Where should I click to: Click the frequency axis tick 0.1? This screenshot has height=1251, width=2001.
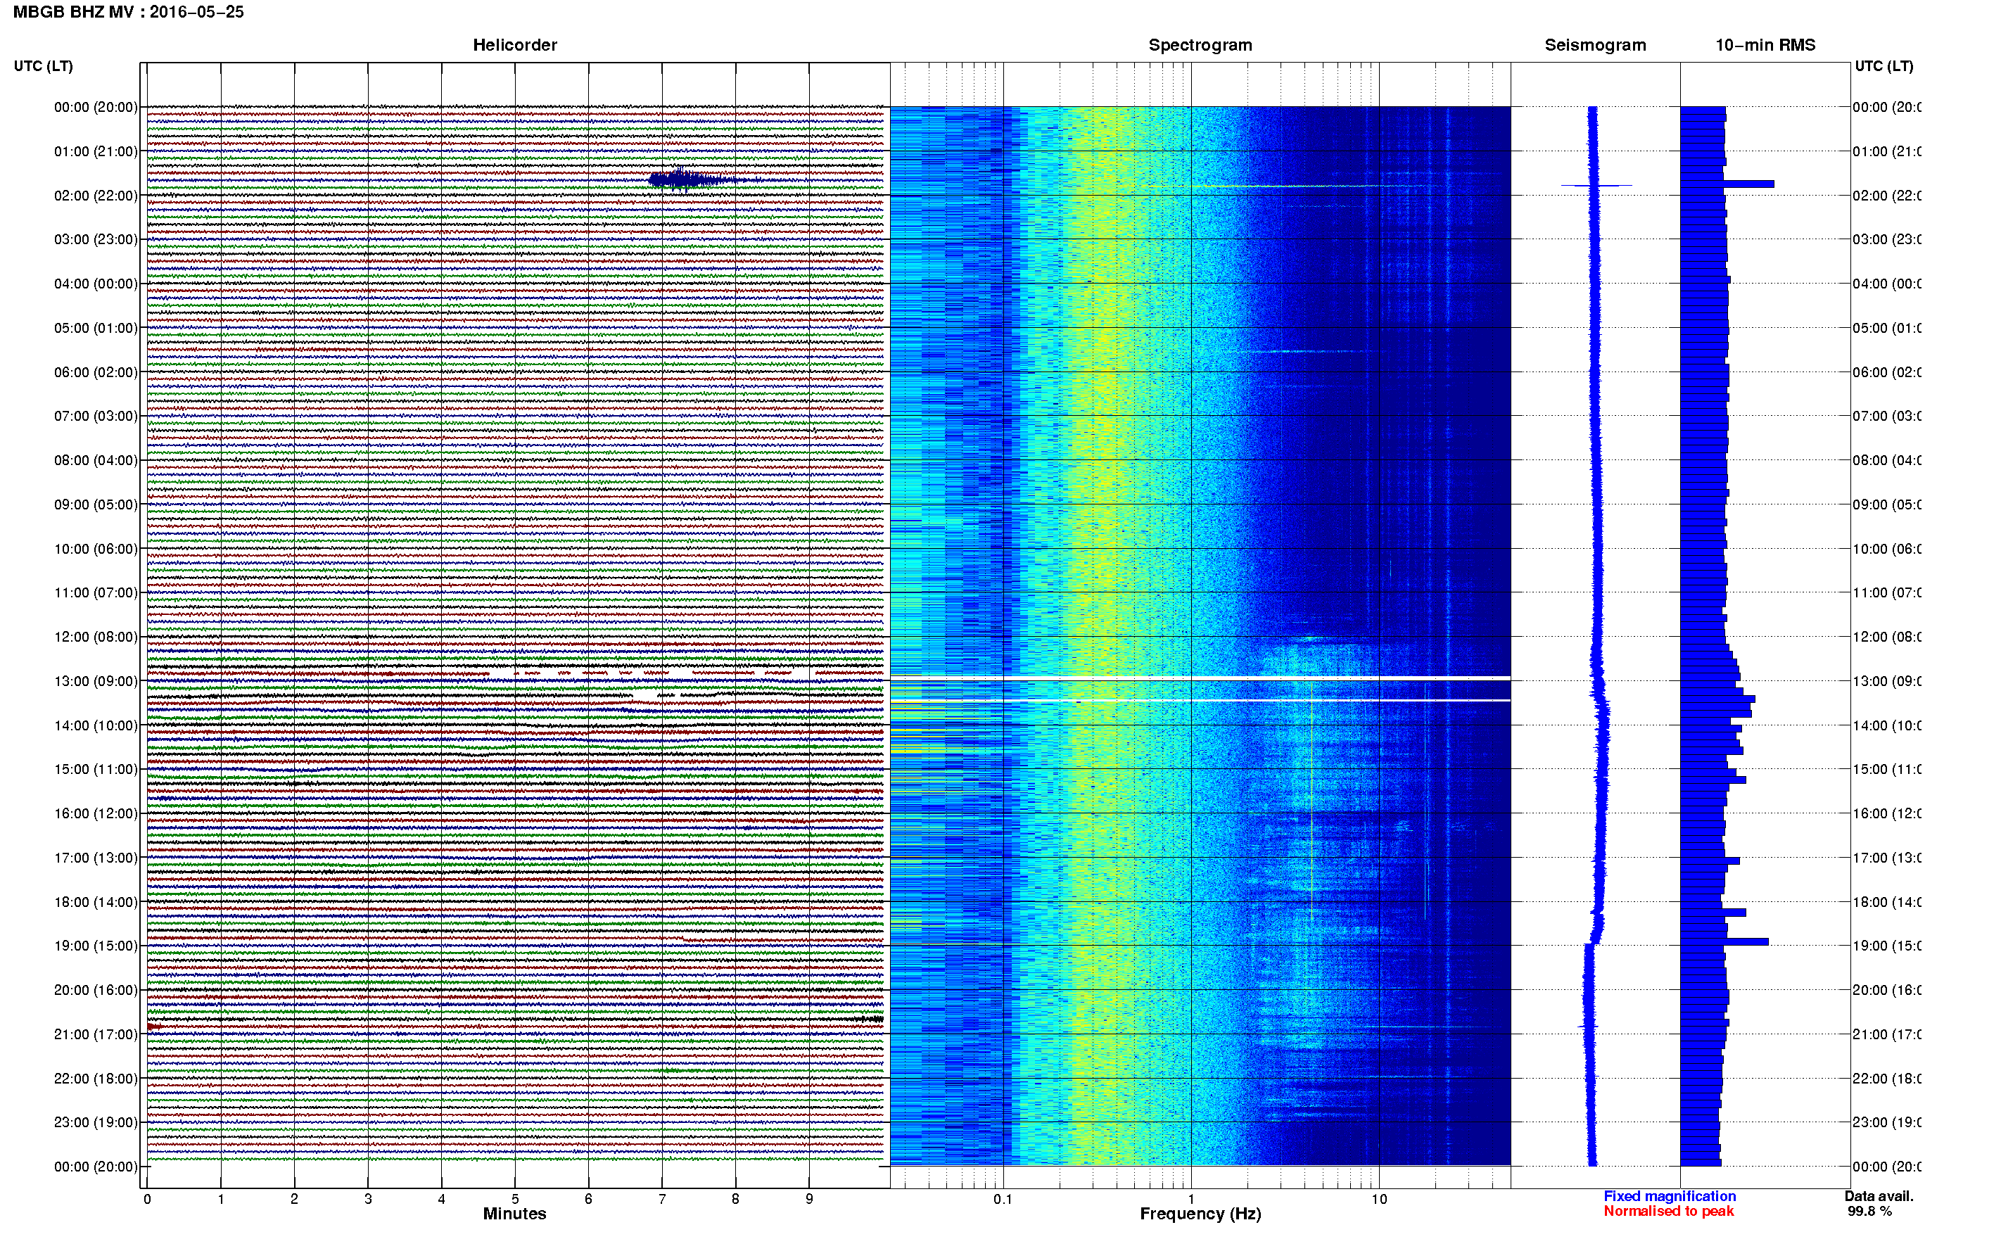point(1003,1199)
